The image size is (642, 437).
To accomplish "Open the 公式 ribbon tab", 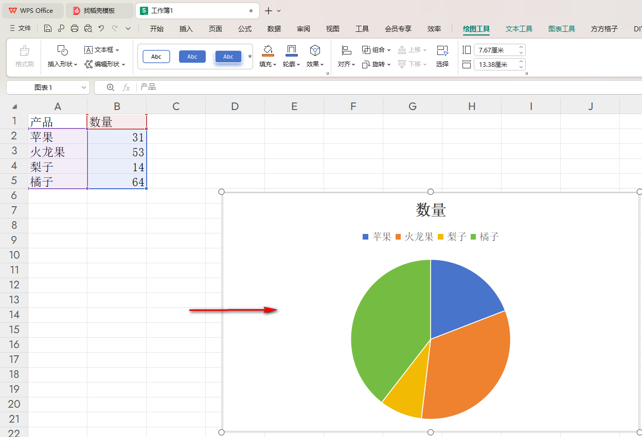I will tap(245, 29).
